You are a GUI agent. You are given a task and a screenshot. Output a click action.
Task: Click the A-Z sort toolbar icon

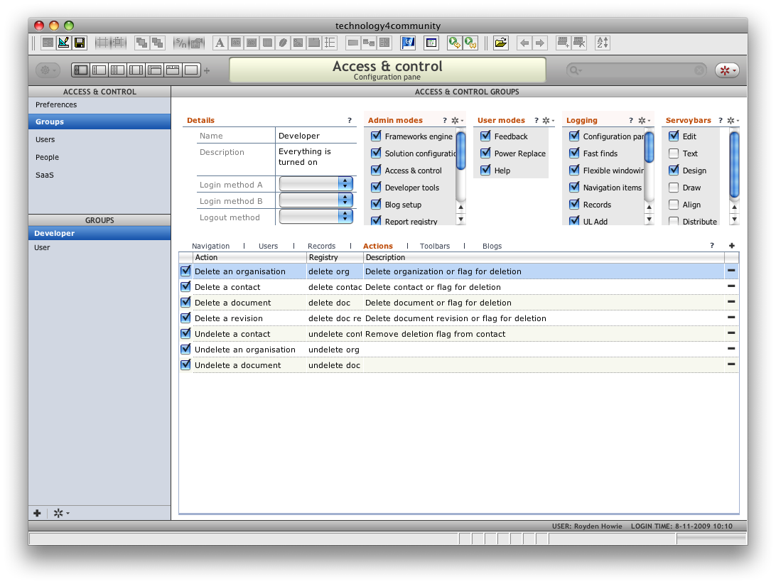click(x=603, y=43)
